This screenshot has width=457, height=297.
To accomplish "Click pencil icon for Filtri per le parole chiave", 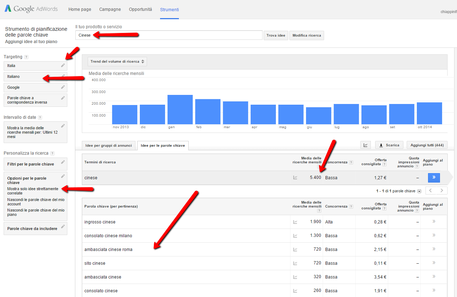I will tap(63, 162).
